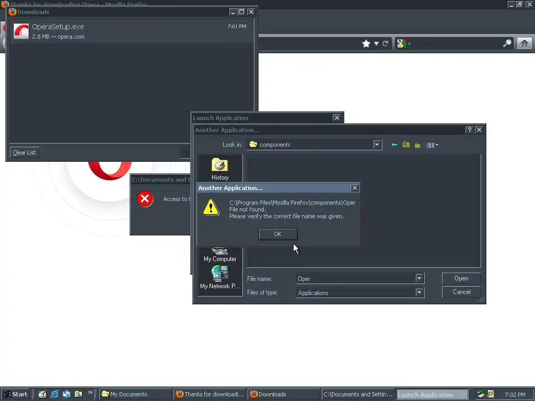
Task: Switch to Thanks for downloading taskbar button
Action: click(x=210, y=394)
